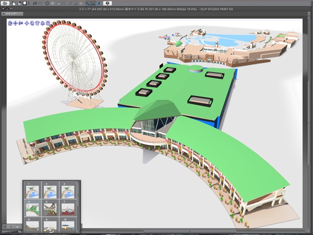Click the preset list scrollbar down arrow

(x=78, y=232)
